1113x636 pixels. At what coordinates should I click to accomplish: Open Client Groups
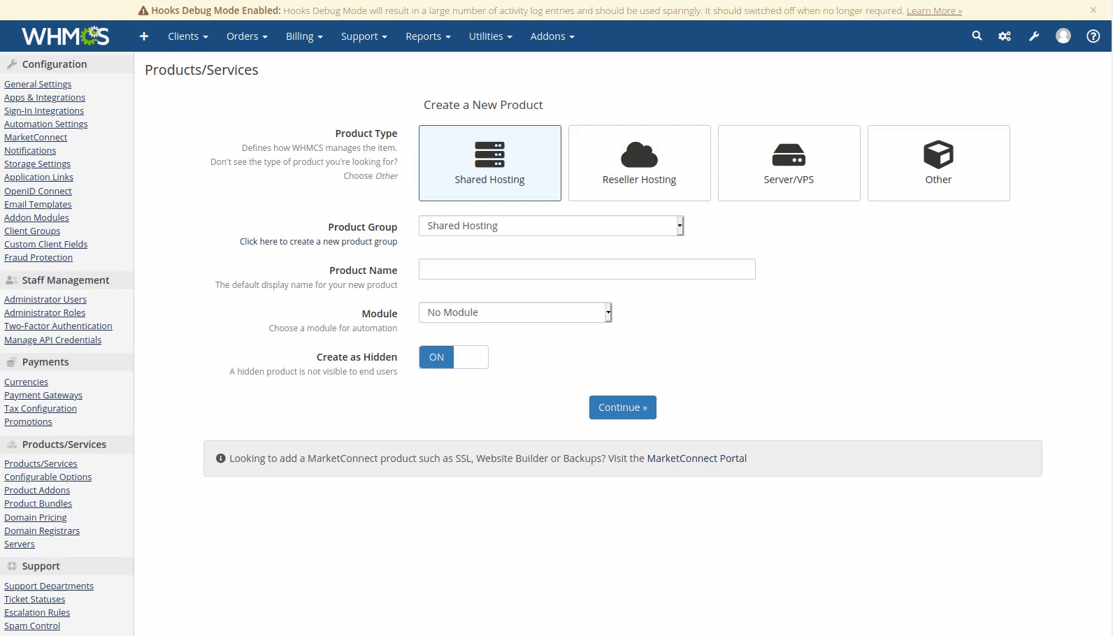point(32,231)
